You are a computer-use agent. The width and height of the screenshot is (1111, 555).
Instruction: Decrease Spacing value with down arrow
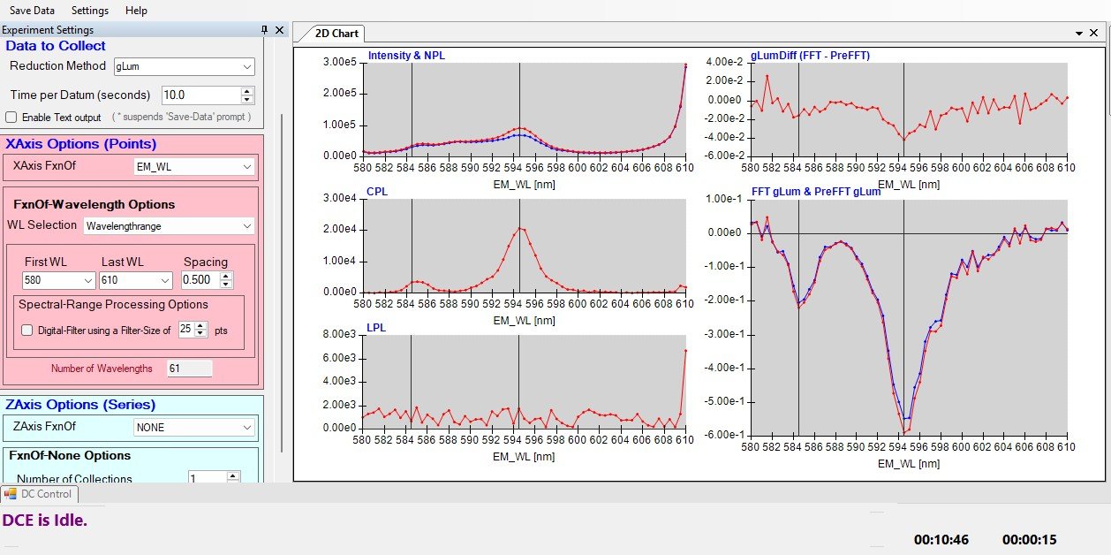[227, 284]
